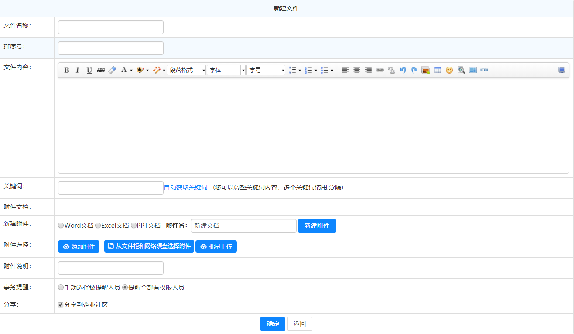Open the 段落格式 dropdown
Image resolution: width=574 pixels, height=334 pixels.
186,70
